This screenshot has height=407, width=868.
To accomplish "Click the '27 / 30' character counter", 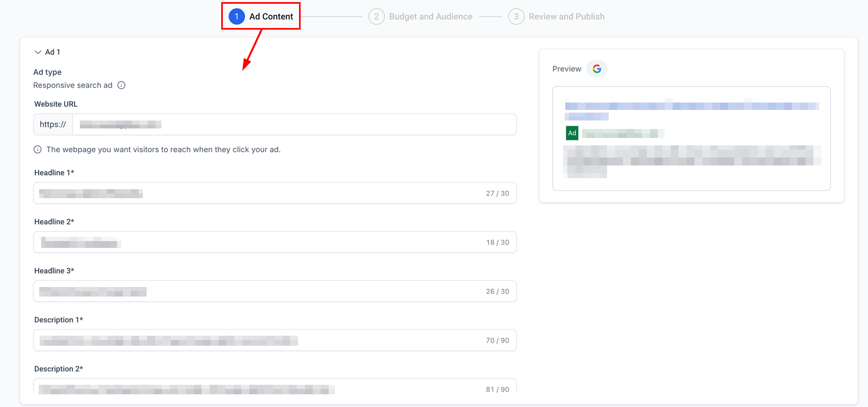I will pyautogui.click(x=498, y=193).
